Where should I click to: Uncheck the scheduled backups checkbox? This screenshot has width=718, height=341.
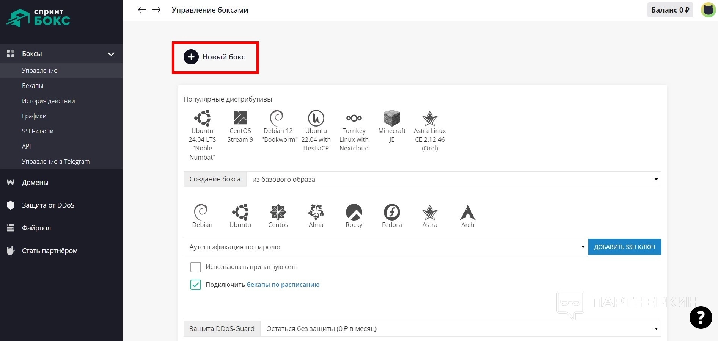point(196,285)
